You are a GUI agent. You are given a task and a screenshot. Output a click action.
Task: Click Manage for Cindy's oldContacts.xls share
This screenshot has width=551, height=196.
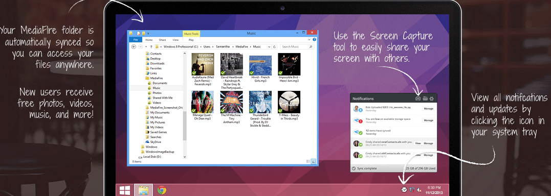click(428, 155)
